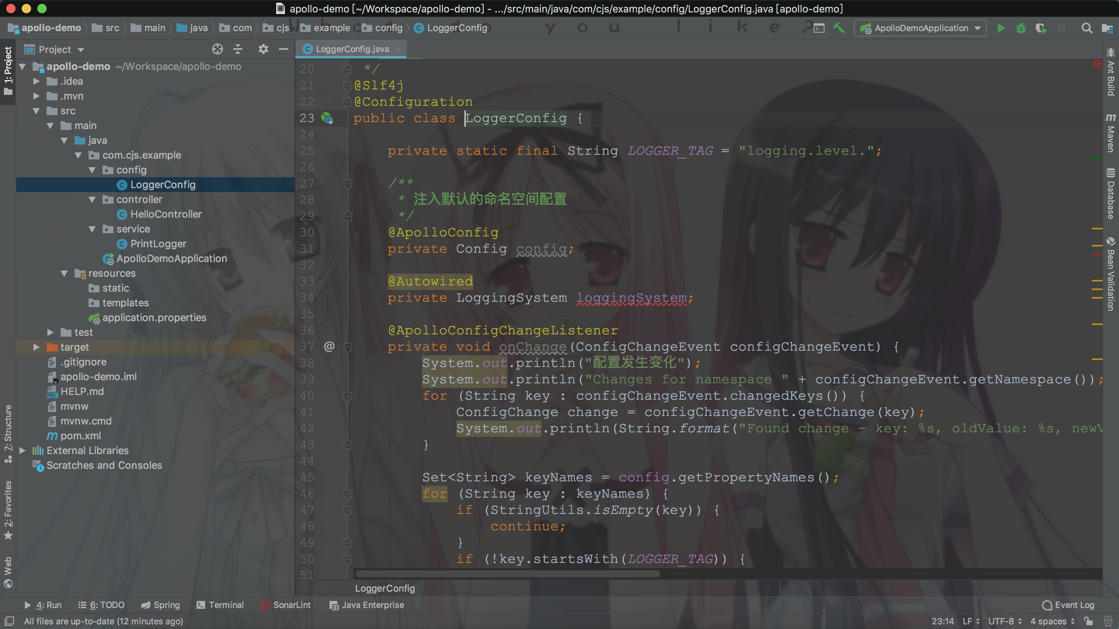Collapse the src folder
This screenshot has width=1119, height=629.
[x=37, y=111]
